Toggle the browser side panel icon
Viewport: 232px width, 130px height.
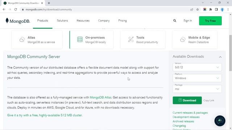[x=216, y=9]
